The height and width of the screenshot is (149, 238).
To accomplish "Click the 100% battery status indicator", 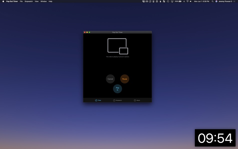I will coord(178,1).
